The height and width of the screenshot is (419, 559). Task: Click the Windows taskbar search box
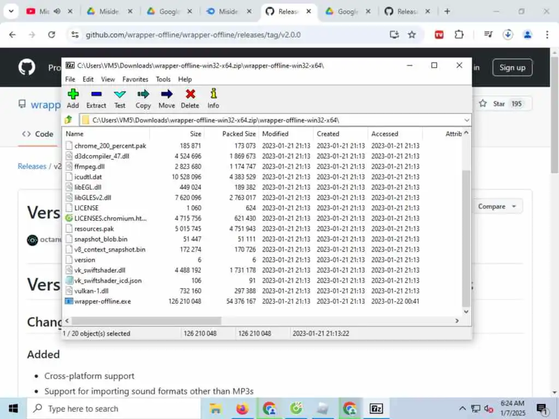click(x=114, y=408)
